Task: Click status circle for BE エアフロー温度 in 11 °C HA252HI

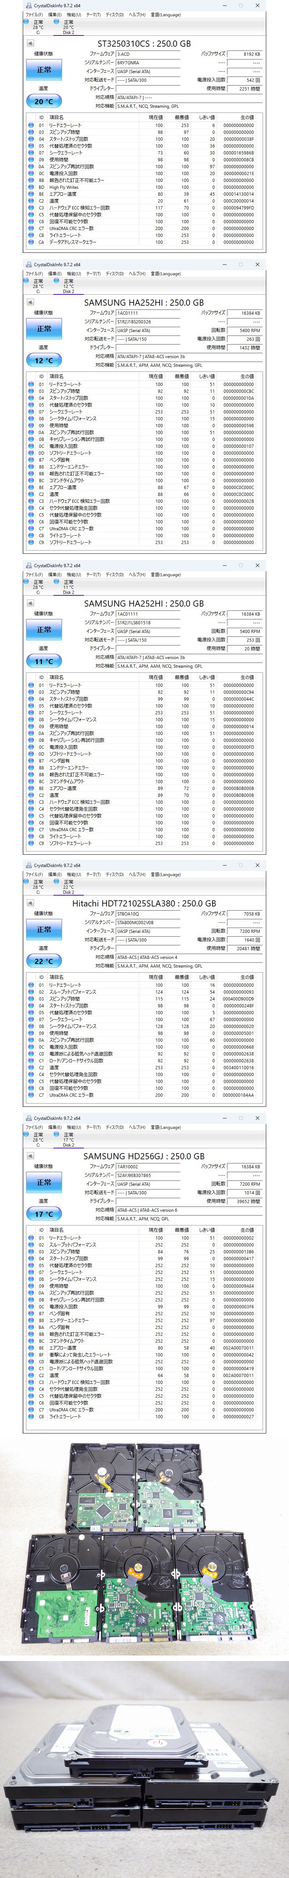Action: coord(31,788)
